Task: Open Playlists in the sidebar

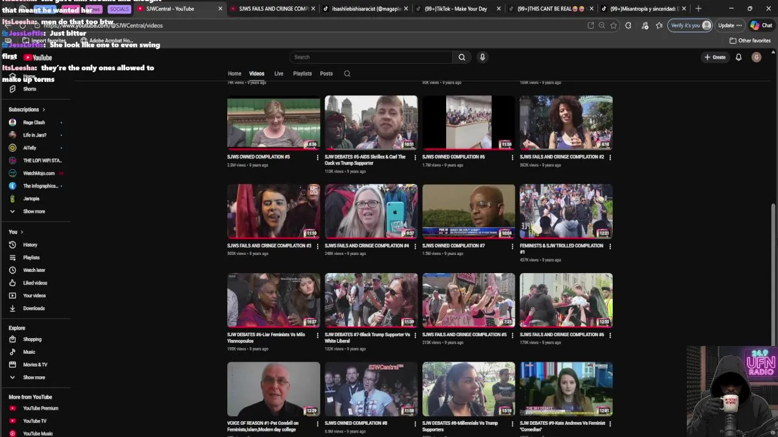Action: pyautogui.click(x=31, y=257)
